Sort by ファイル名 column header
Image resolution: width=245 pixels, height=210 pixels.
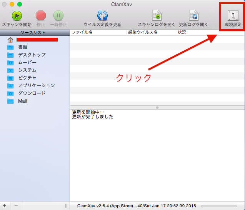click(98, 32)
